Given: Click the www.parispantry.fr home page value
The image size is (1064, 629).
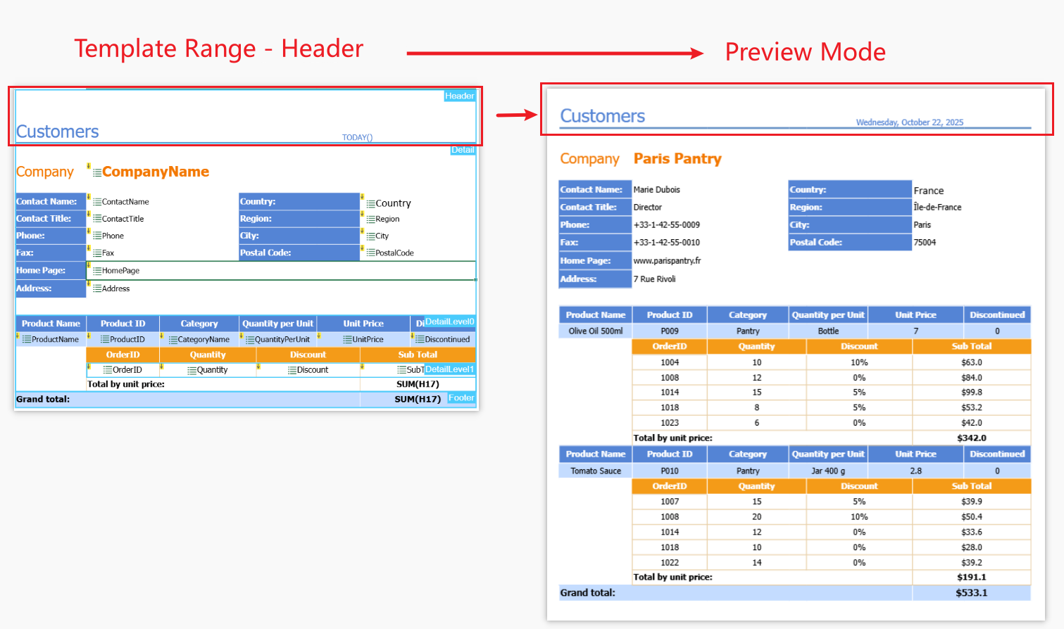Looking at the screenshot, I should tap(666, 261).
